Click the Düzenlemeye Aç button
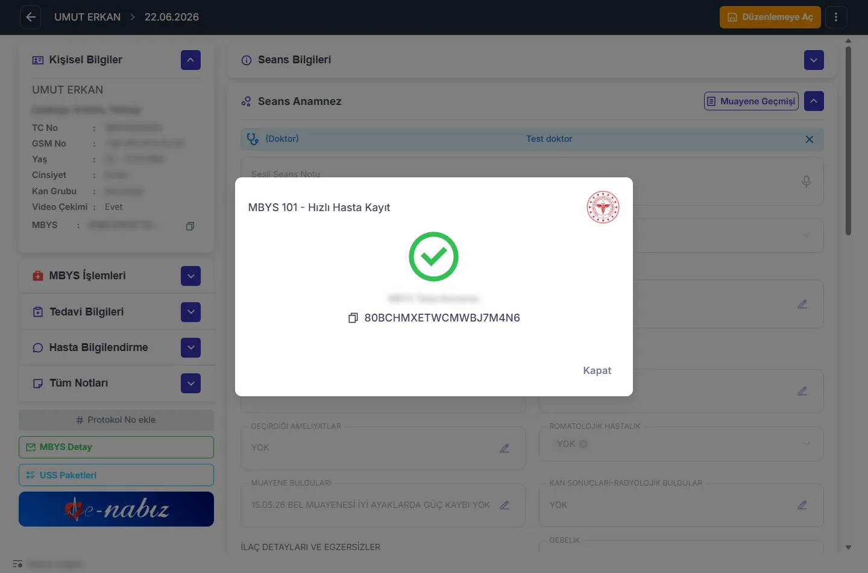This screenshot has height=573, width=868. click(x=770, y=17)
